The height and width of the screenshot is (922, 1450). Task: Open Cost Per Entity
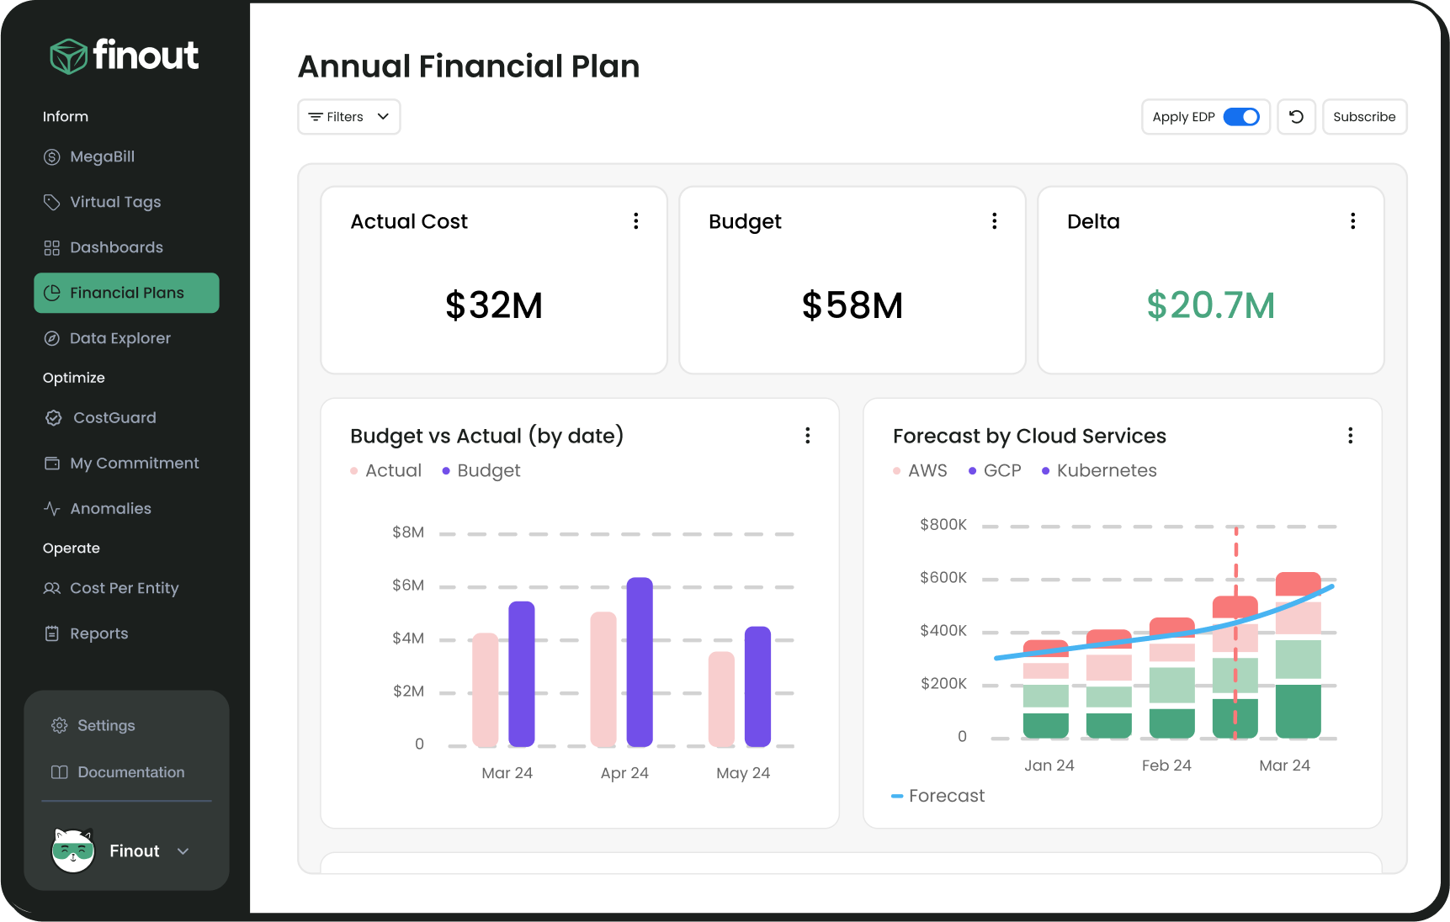(x=124, y=588)
